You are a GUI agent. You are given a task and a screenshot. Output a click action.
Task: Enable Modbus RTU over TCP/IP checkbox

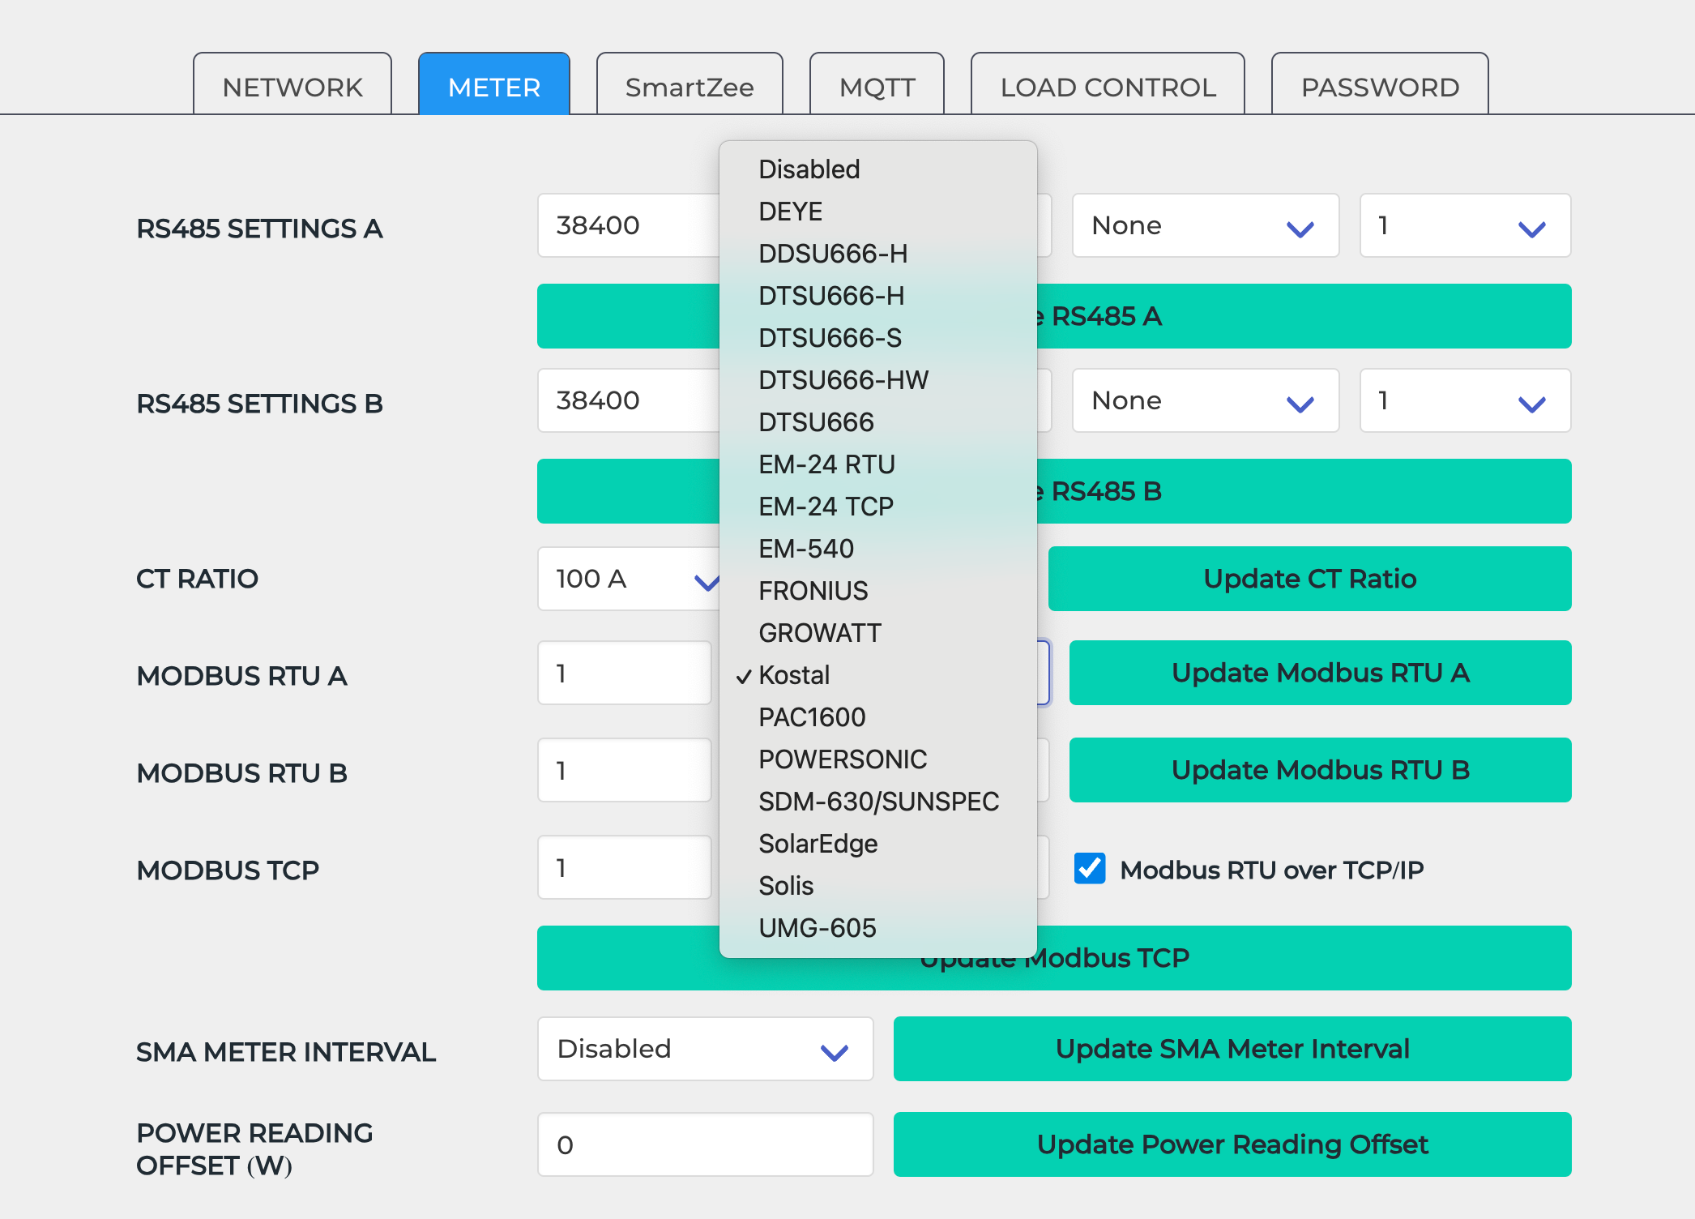pos(1090,869)
